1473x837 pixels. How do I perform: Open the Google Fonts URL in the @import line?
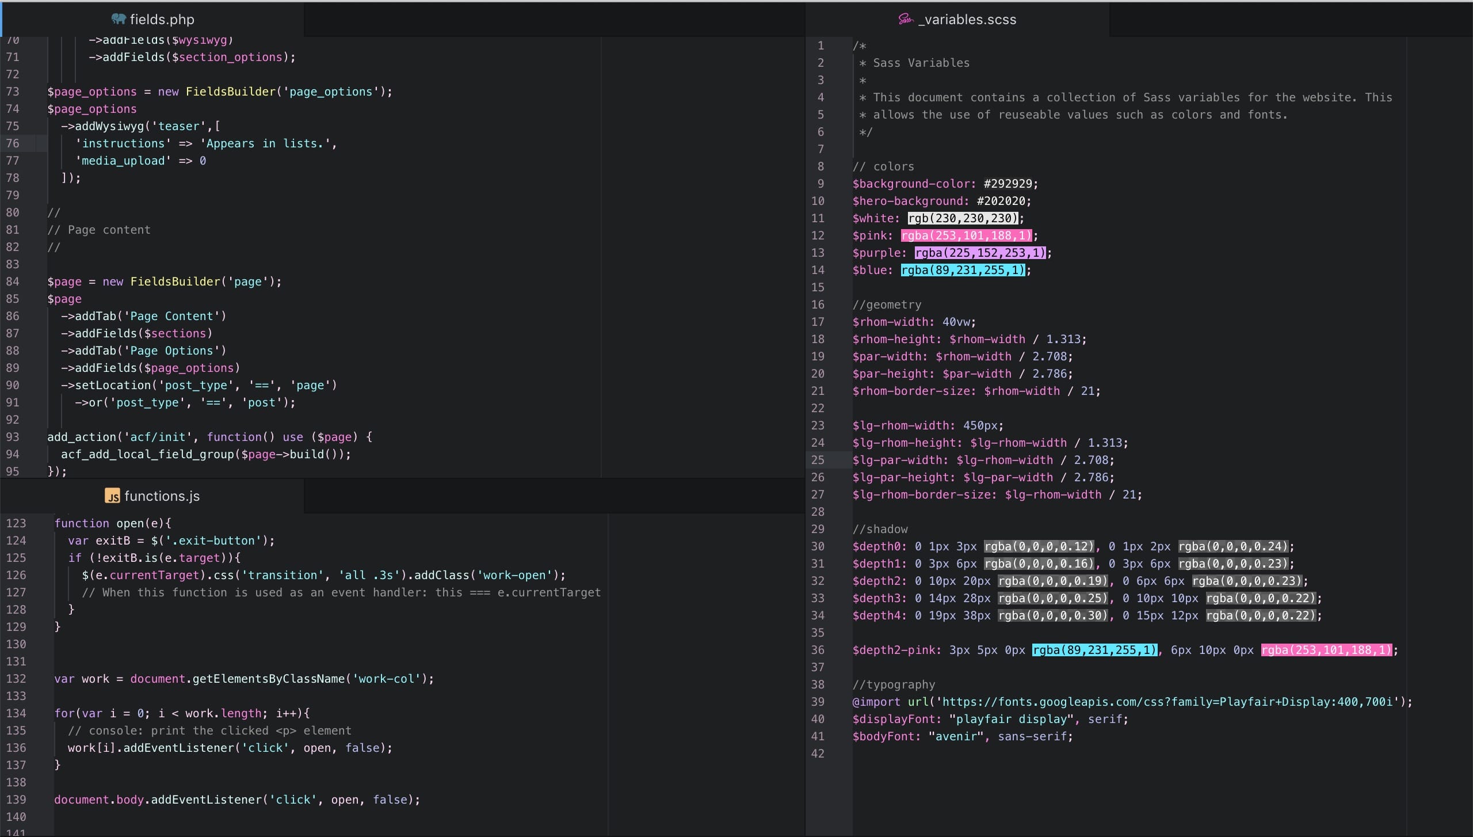pos(1168,702)
